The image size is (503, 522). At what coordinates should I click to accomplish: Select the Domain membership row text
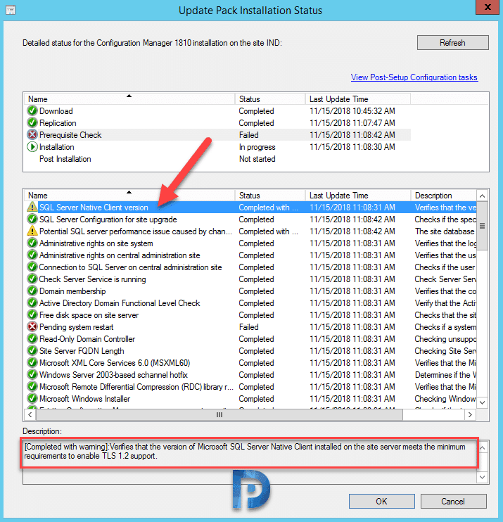[x=72, y=291]
